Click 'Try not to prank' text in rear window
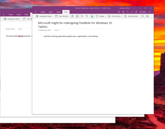The width and height of the screenshot is (165, 129). click(19, 36)
